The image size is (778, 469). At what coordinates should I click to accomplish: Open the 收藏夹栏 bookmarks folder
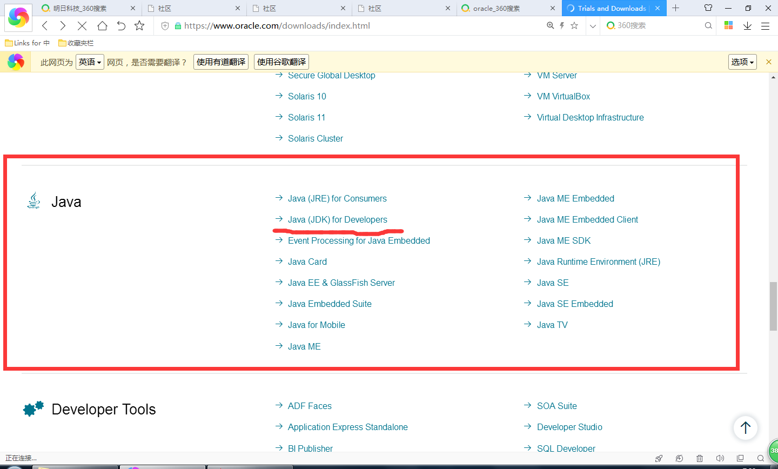76,43
